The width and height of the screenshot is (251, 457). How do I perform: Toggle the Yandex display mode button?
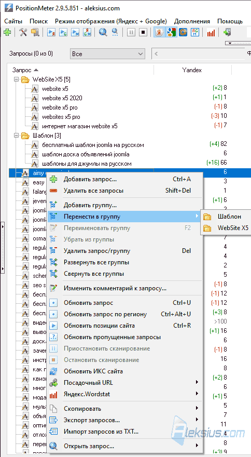[x=159, y=32]
